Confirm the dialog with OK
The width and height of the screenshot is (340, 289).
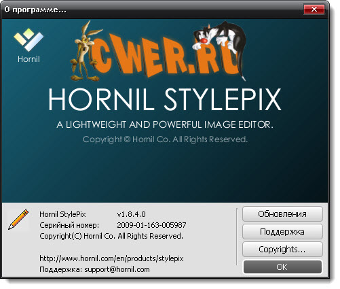tap(282, 267)
